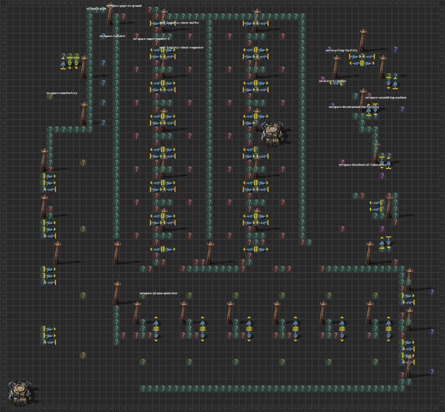Click the se-space-manufactory label

[x=62, y=93]
